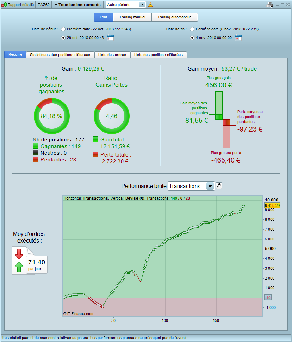Click the yellow warning triangle icon

pos(150,5)
